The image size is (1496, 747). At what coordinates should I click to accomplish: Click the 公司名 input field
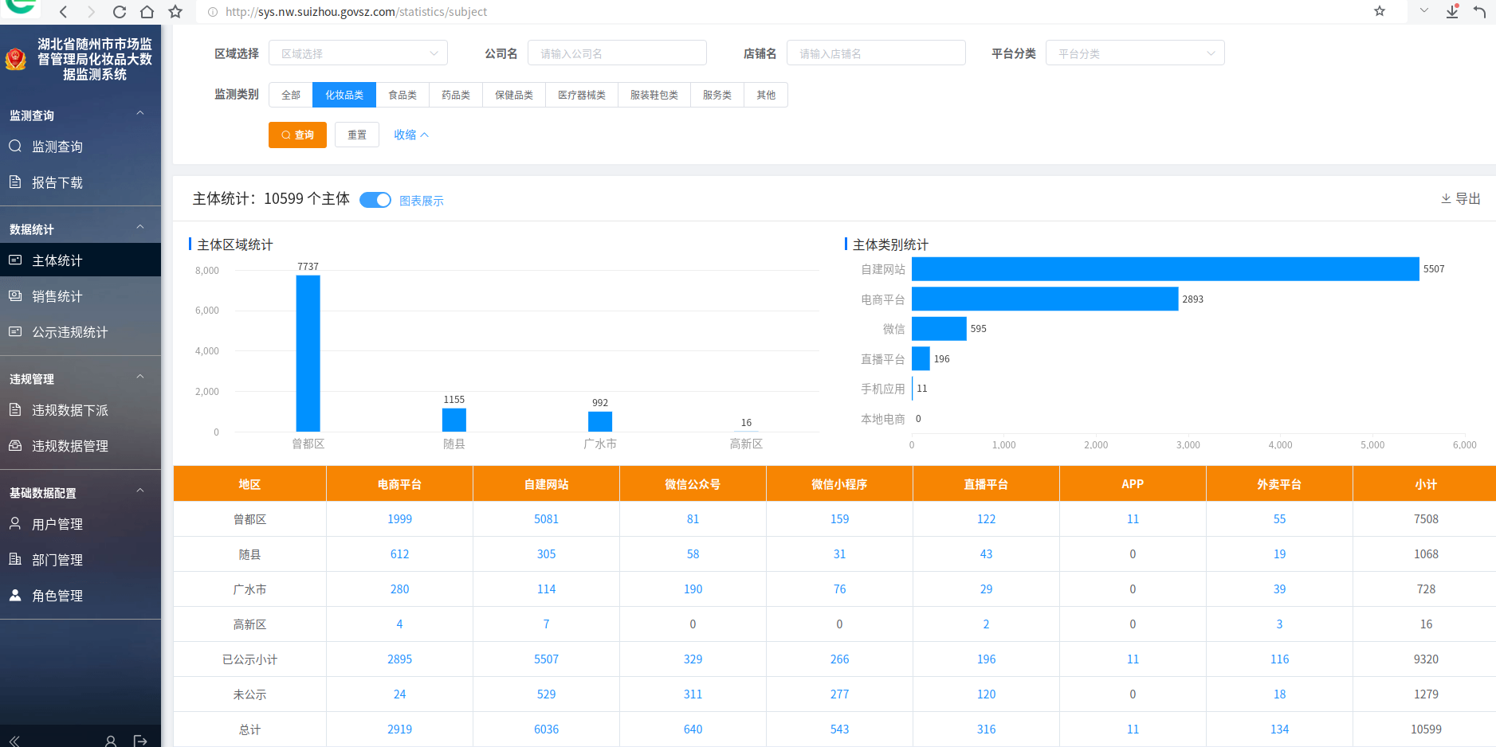point(617,53)
